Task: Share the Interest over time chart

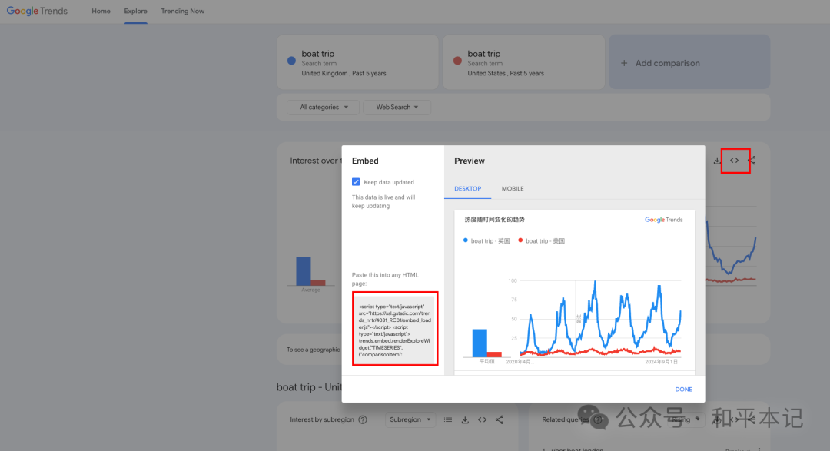Action: click(x=752, y=161)
